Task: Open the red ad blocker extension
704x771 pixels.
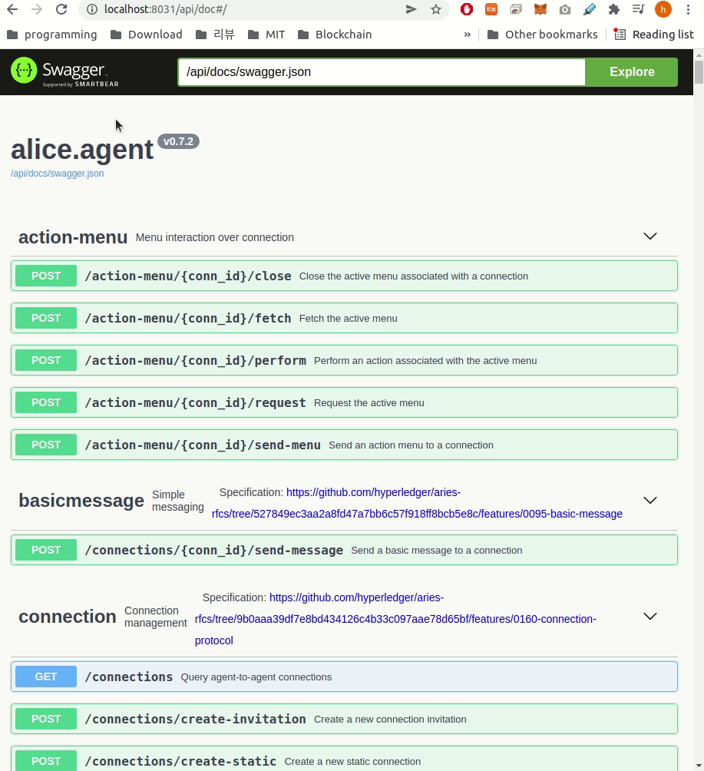Action: [467, 9]
